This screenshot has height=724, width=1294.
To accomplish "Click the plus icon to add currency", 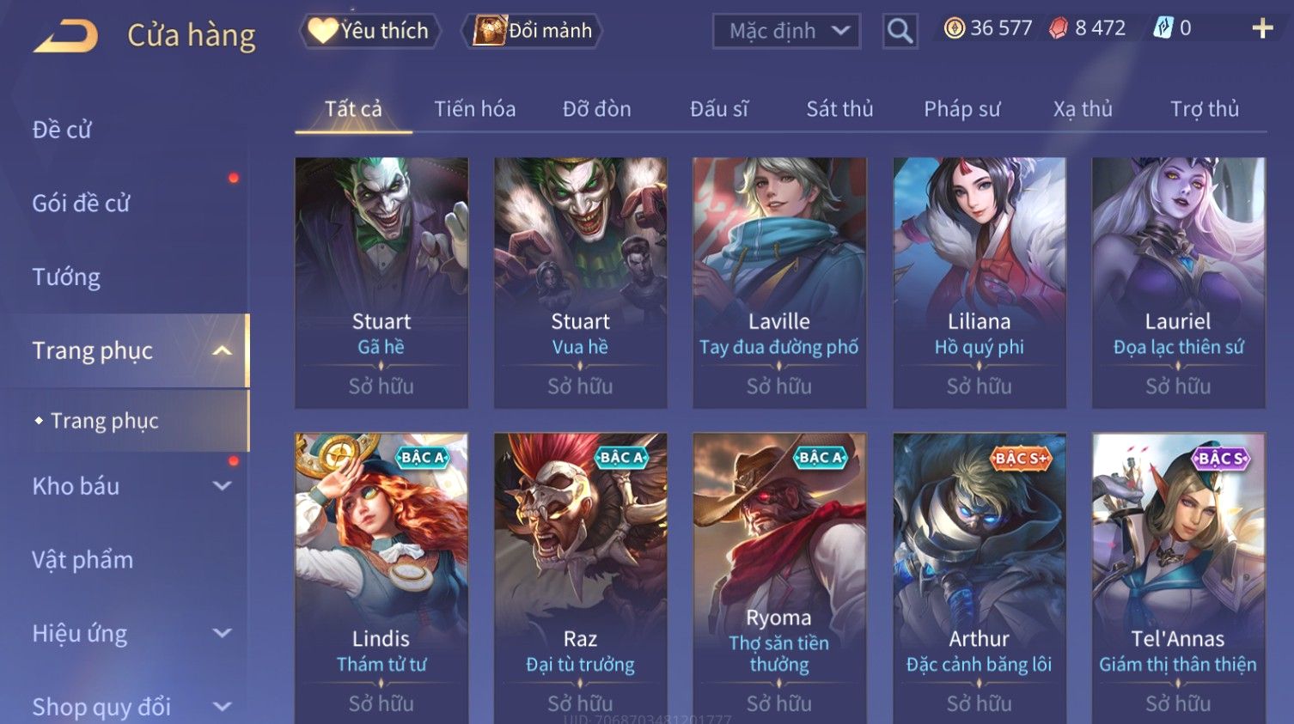I will tap(1262, 29).
